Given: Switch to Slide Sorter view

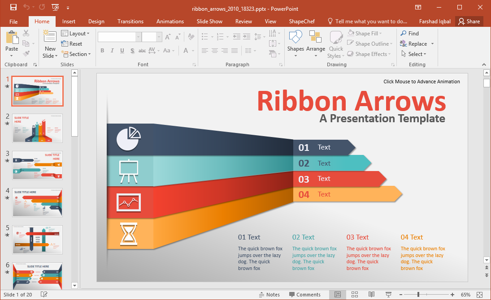Looking at the screenshot, I should tap(355, 294).
